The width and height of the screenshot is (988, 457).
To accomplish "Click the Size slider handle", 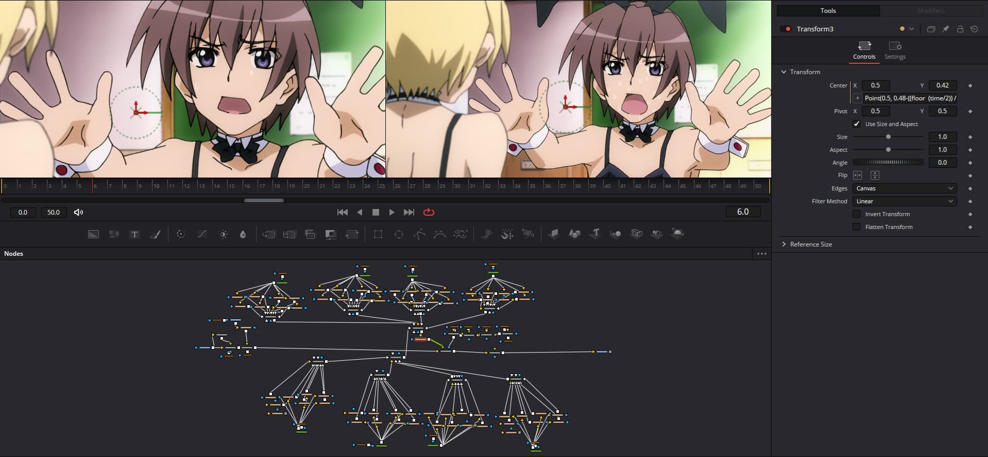I will [888, 137].
